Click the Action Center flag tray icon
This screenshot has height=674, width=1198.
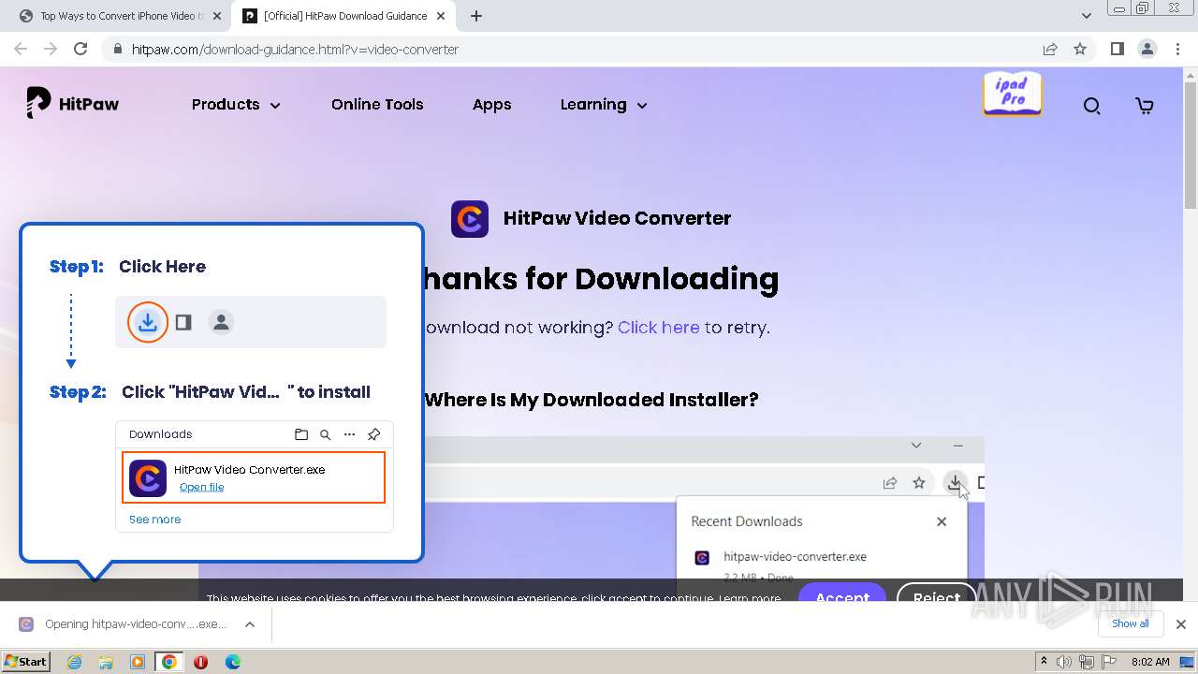pyautogui.click(x=1107, y=662)
